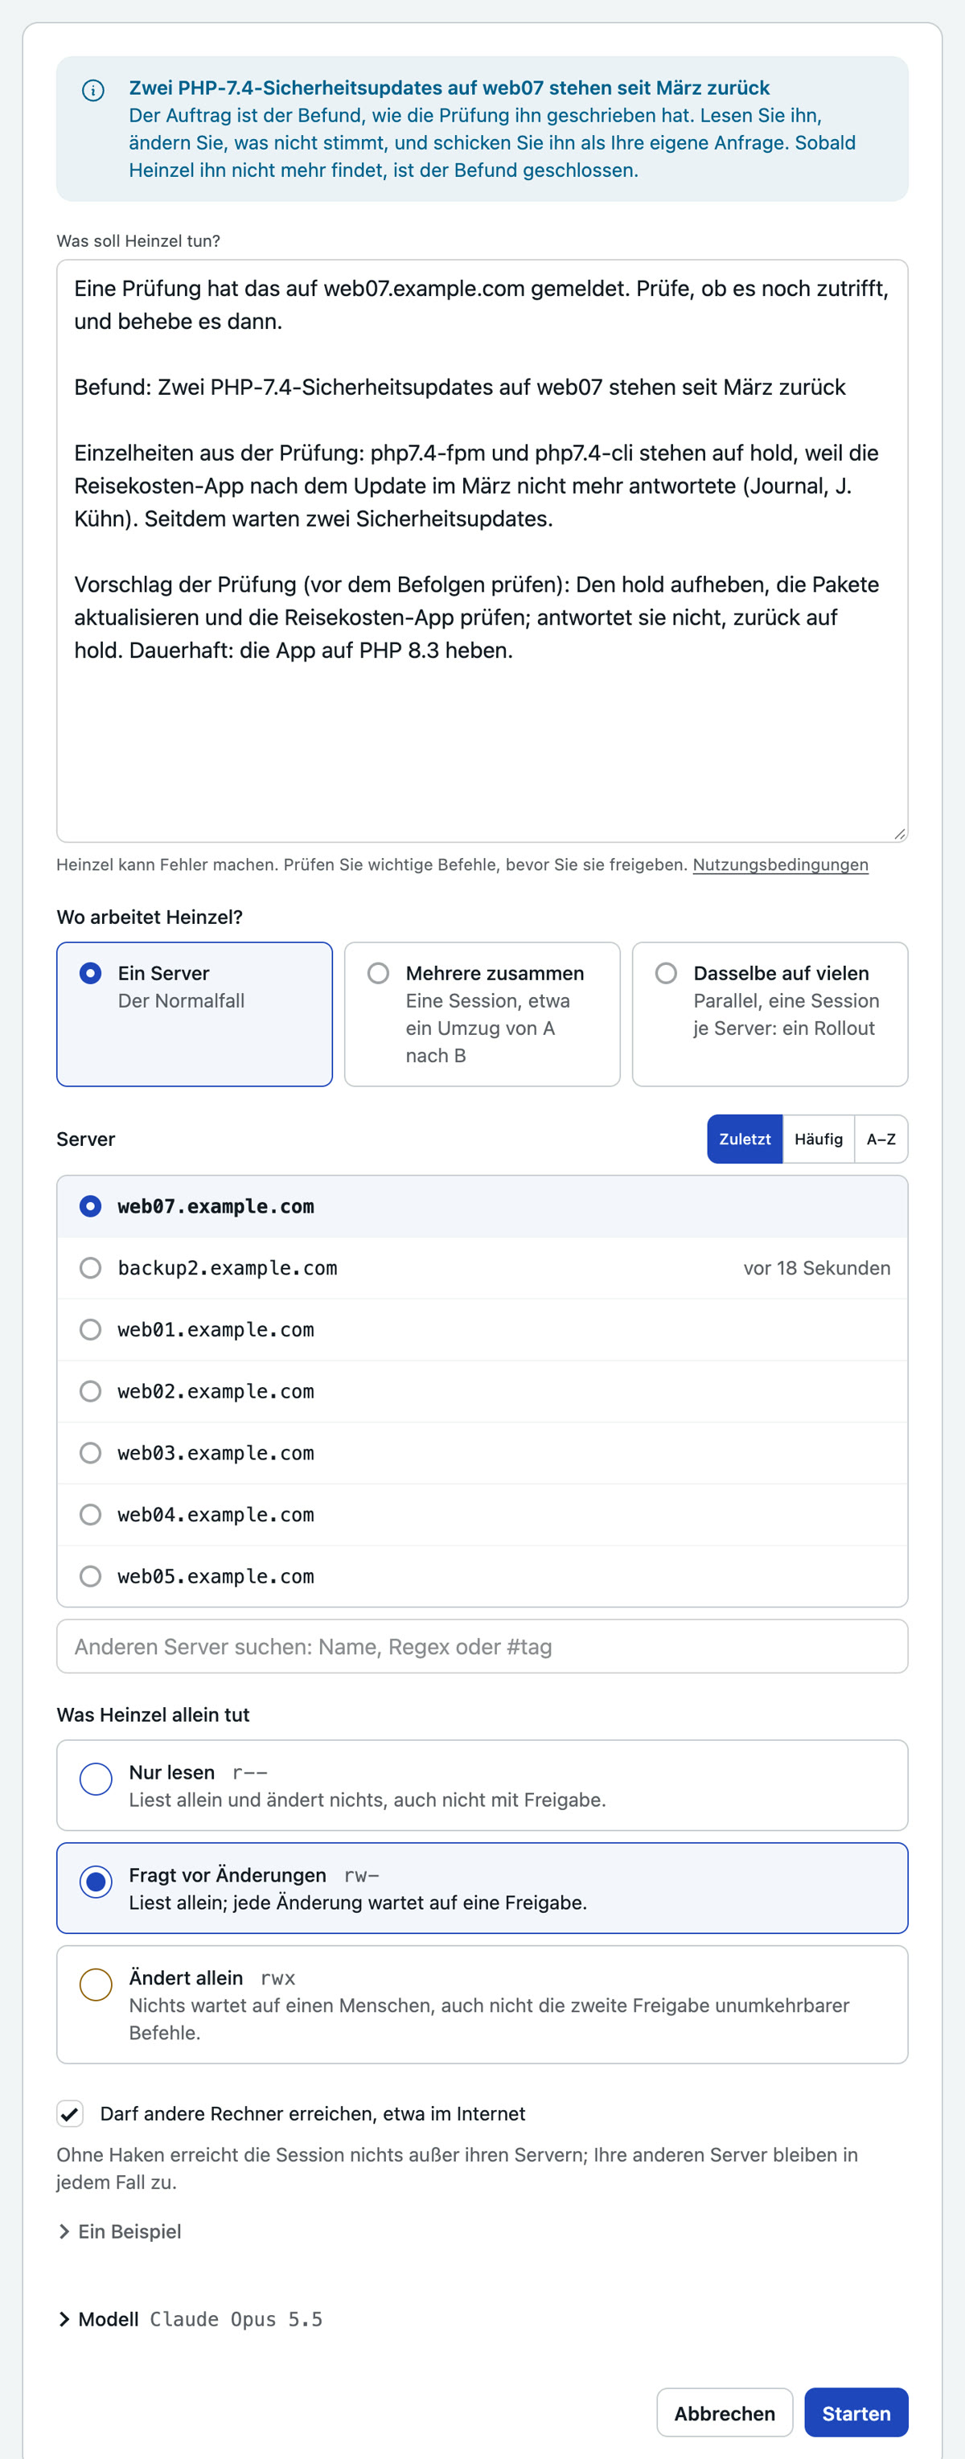Click the info icon in the banner
Viewport: 965px width, 2459px height.
tap(92, 91)
